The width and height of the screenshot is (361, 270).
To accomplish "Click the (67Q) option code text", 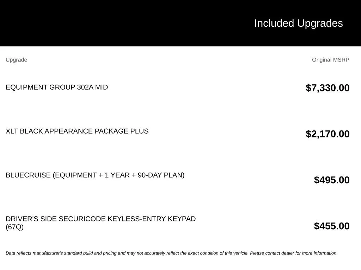I will (14, 227).
